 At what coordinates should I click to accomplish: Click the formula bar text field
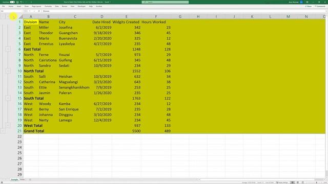183,11
